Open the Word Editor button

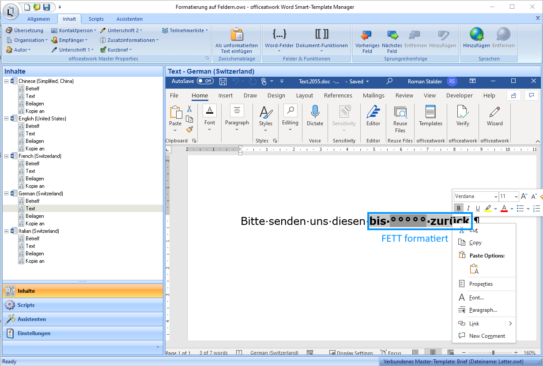pyautogui.click(x=373, y=116)
